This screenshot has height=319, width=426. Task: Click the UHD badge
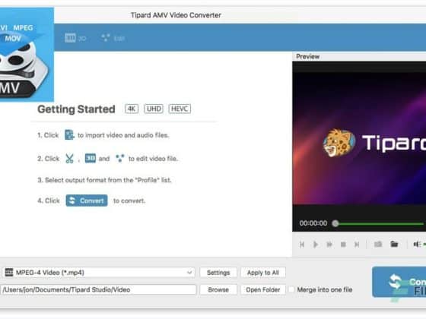coord(154,109)
